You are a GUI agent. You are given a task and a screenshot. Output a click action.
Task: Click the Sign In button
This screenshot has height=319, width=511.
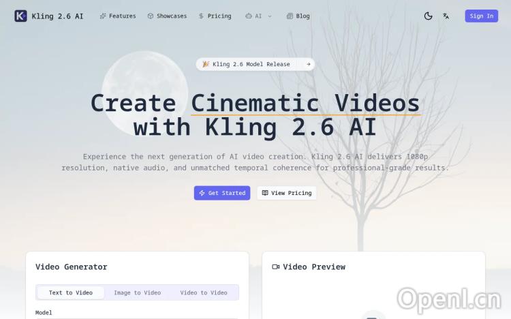tap(481, 16)
